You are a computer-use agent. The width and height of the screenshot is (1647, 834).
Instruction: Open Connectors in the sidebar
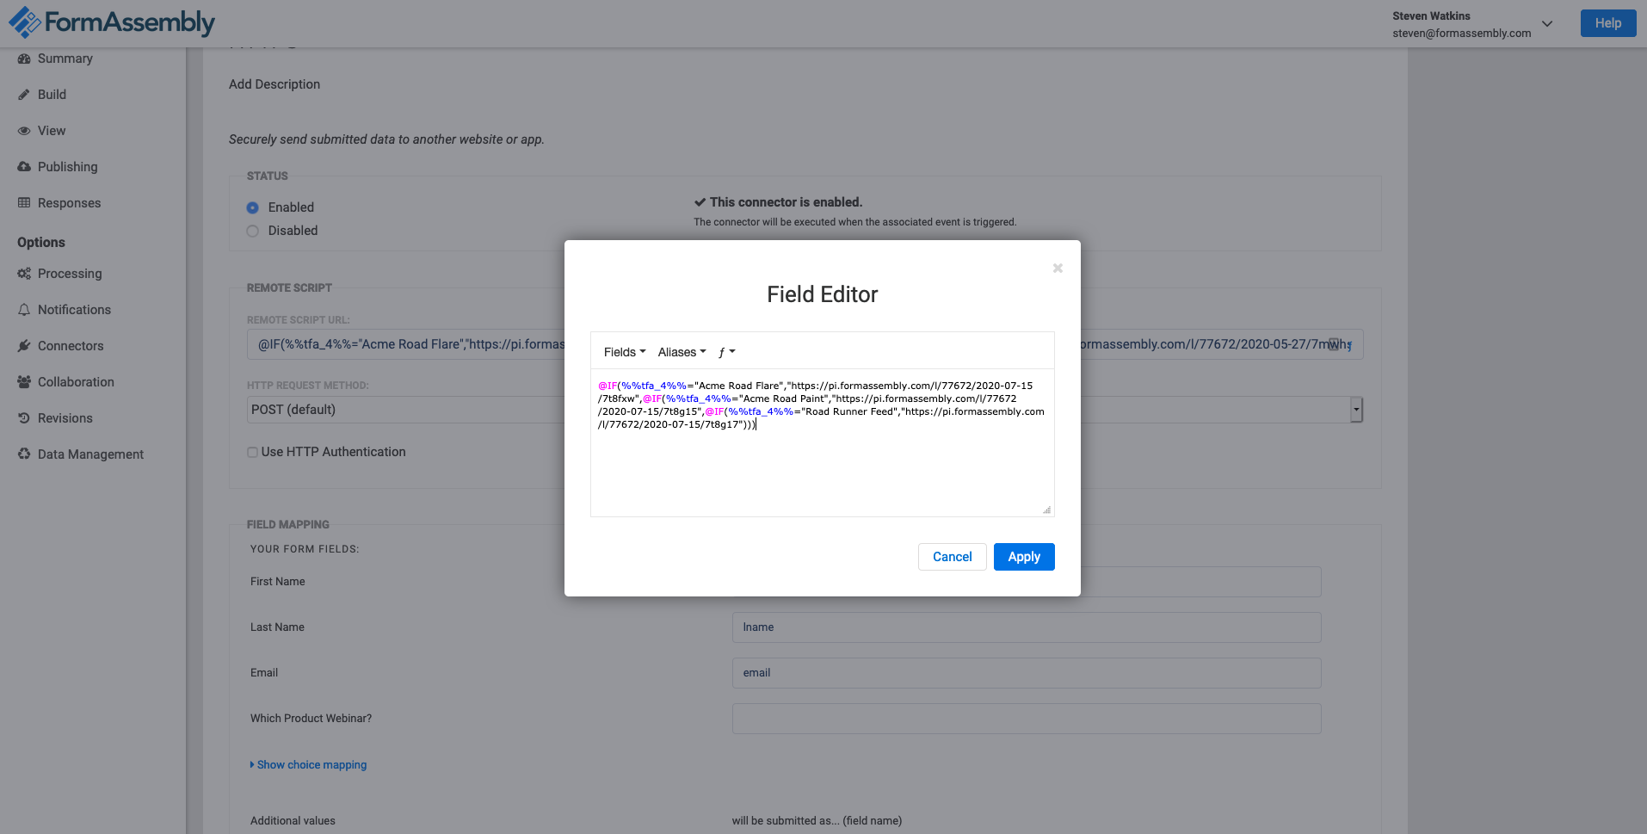coord(71,346)
